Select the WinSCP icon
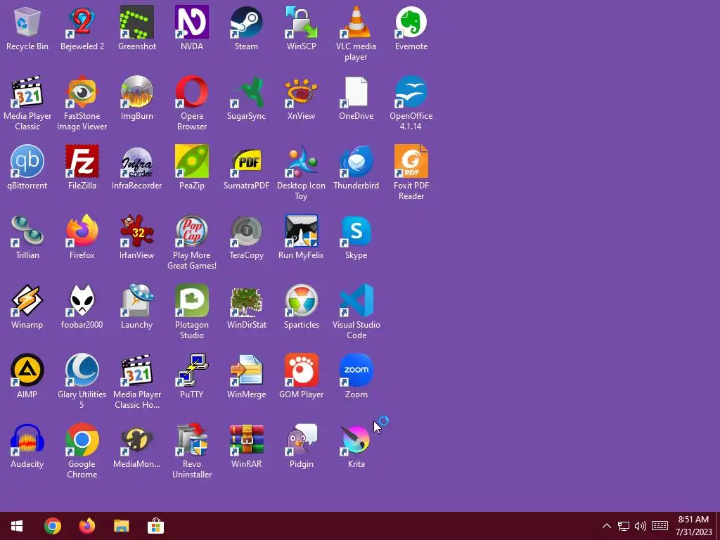Viewport: 720px width, 540px height. (x=301, y=22)
